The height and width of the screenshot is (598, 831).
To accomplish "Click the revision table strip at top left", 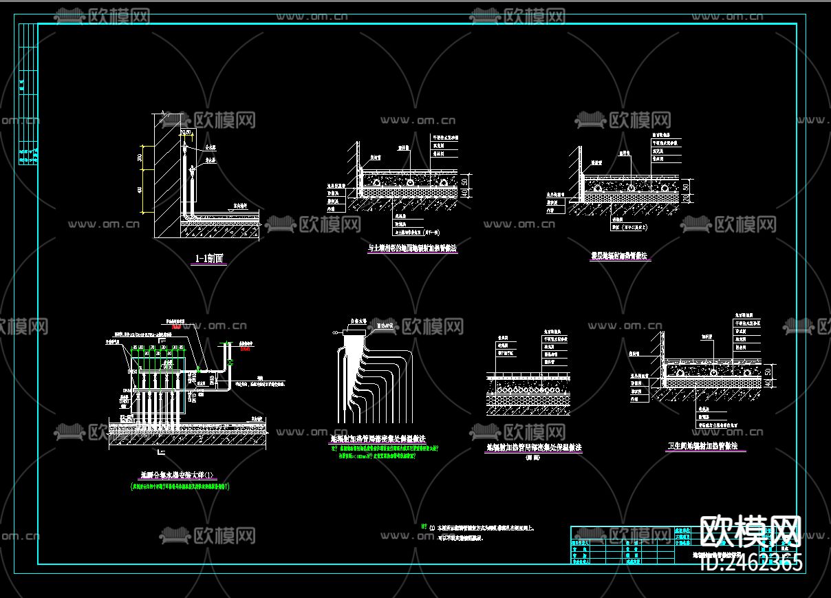I will 27,94.
